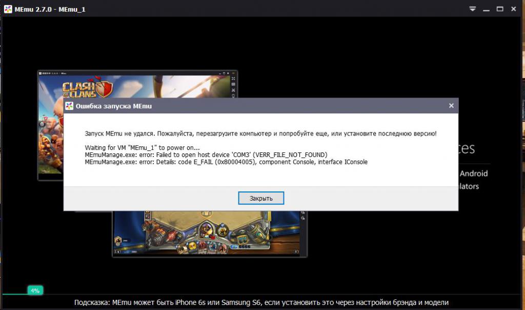The image size is (525, 310).
Task: Click the 4% loading progress badge
Action: pyautogui.click(x=35, y=290)
